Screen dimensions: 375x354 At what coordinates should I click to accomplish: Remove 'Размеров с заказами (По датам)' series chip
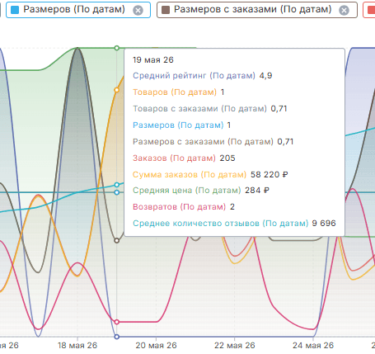click(344, 11)
